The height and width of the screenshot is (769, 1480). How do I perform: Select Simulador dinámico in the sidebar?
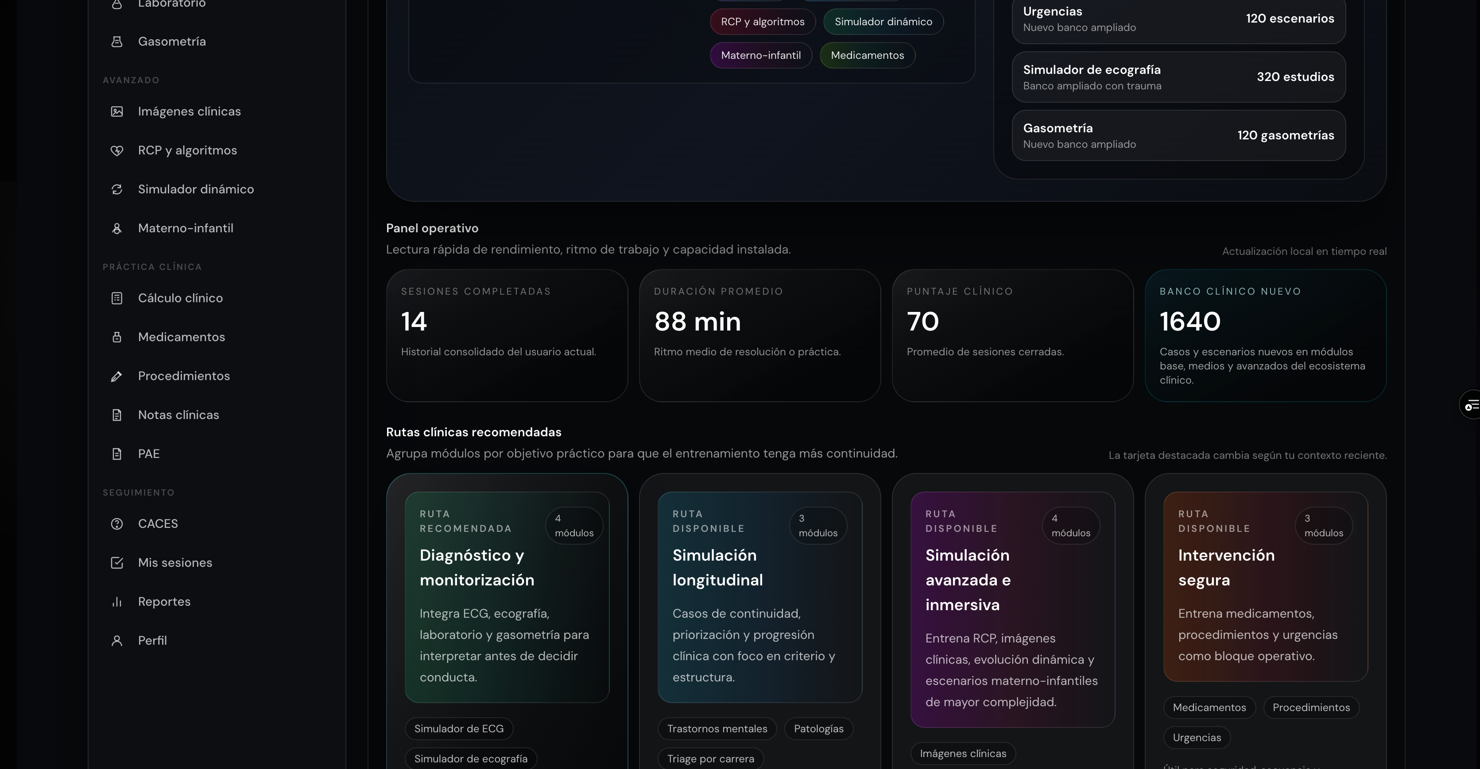coord(217,189)
